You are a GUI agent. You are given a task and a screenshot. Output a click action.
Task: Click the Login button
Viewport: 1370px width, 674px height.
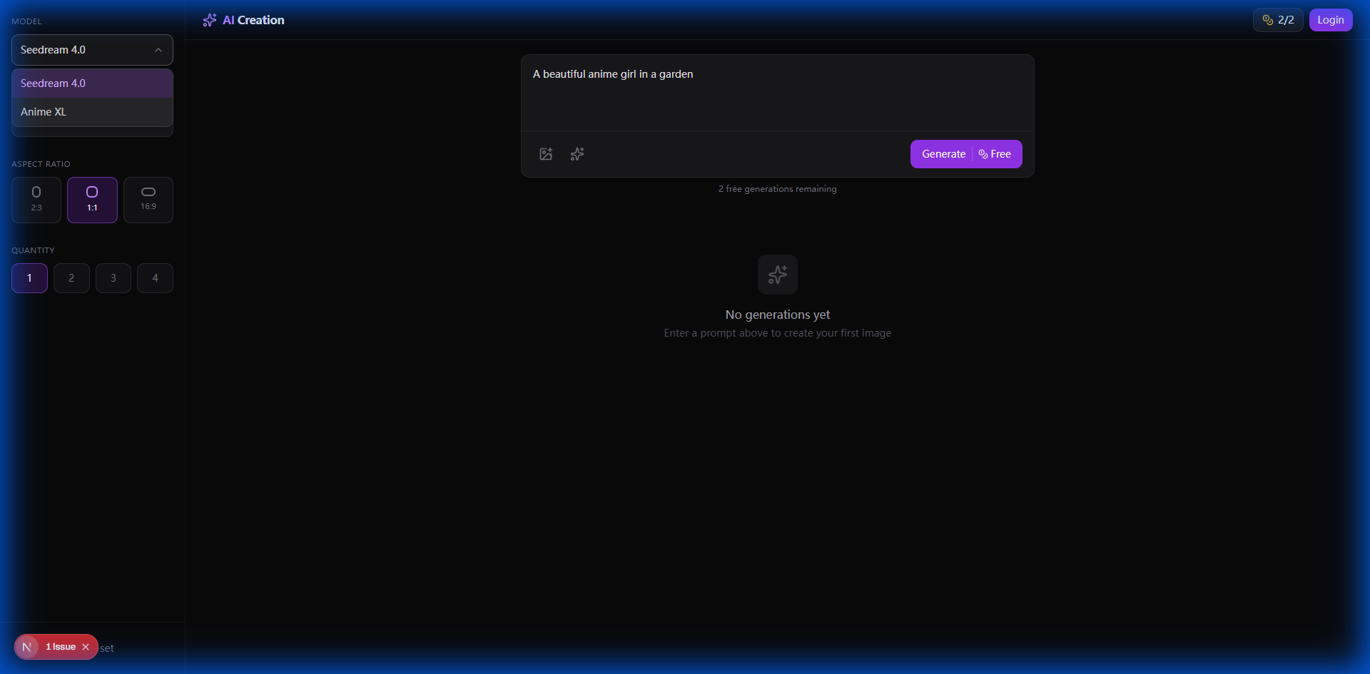tap(1330, 20)
